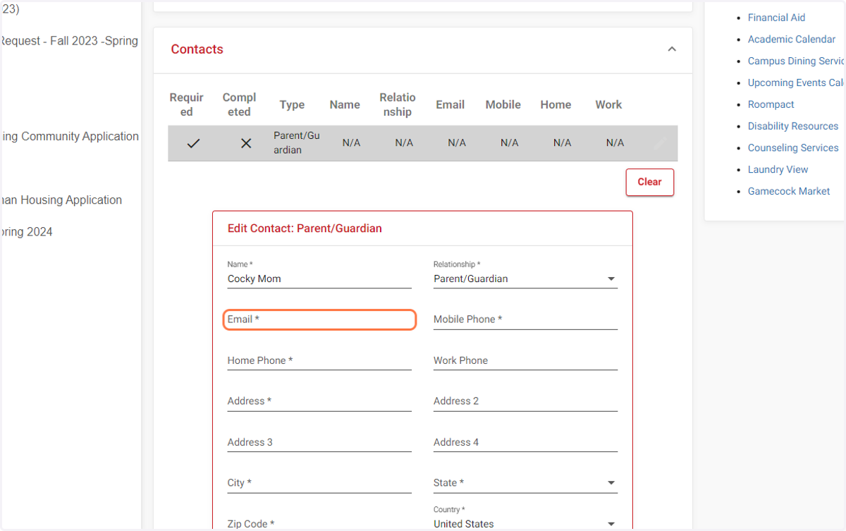
Task: Select the Parent/Guardian type cell
Action: pyautogui.click(x=297, y=142)
